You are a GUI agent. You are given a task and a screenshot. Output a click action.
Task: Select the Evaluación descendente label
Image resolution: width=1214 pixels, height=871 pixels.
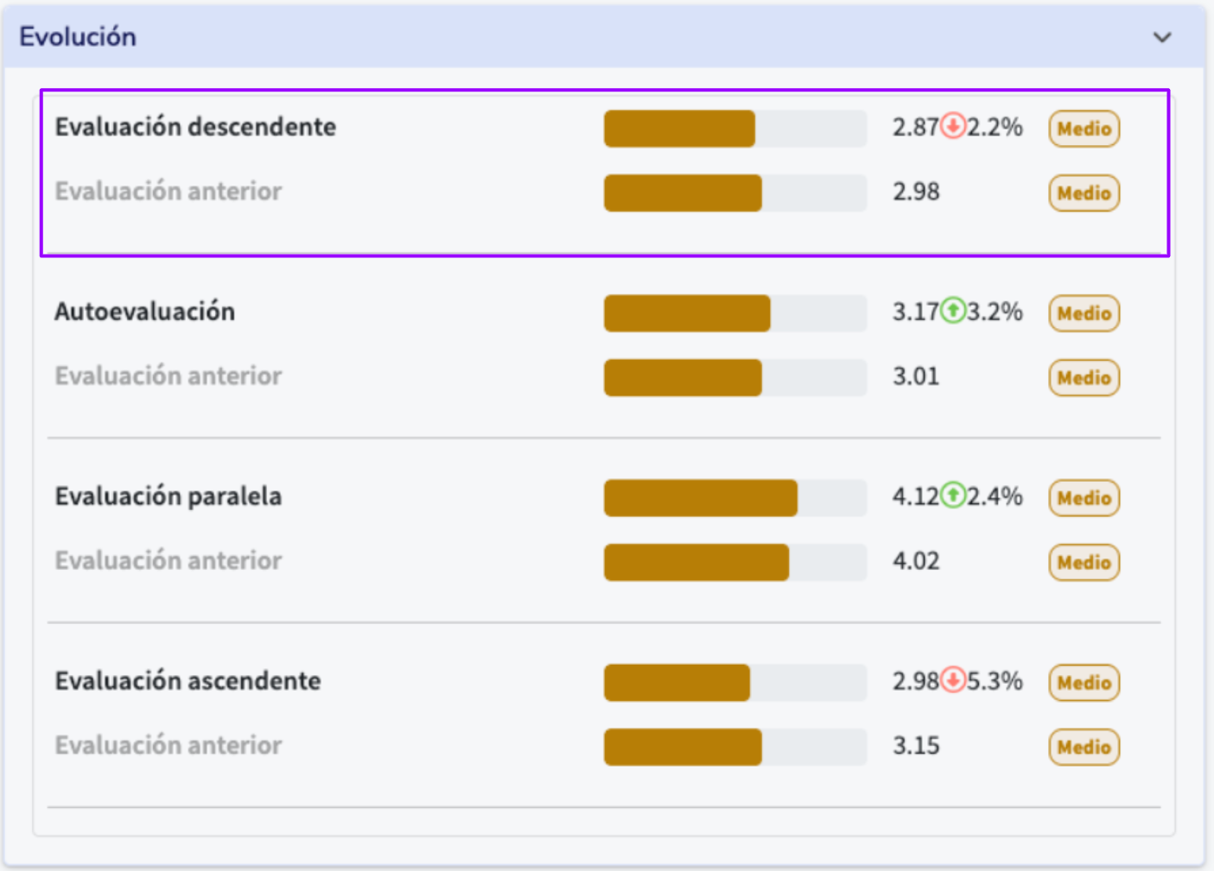point(195,127)
